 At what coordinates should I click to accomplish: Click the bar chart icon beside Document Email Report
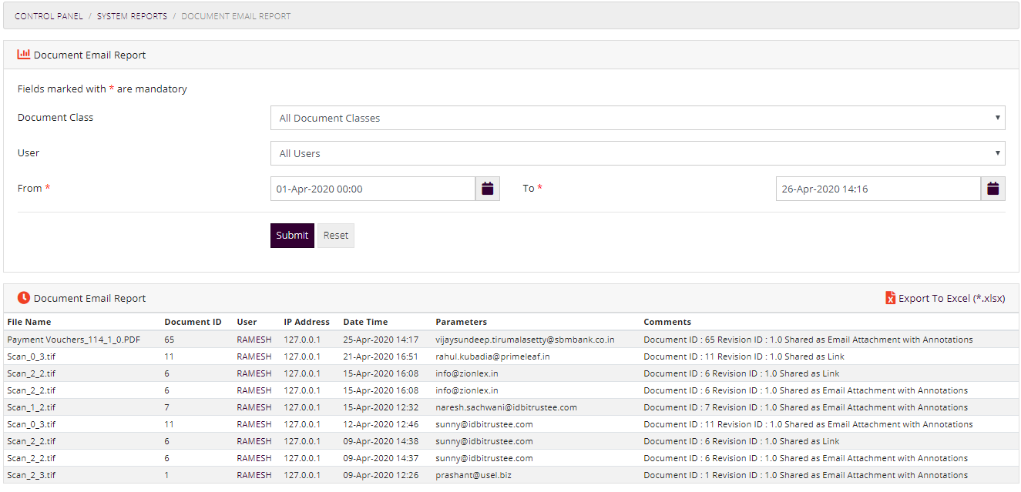pyautogui.click(x=24, y=54)
